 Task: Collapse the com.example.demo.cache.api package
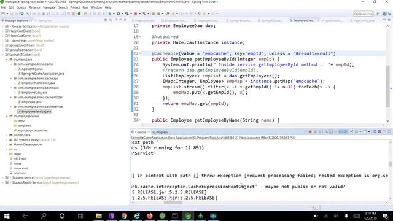(x=11, y=79)
